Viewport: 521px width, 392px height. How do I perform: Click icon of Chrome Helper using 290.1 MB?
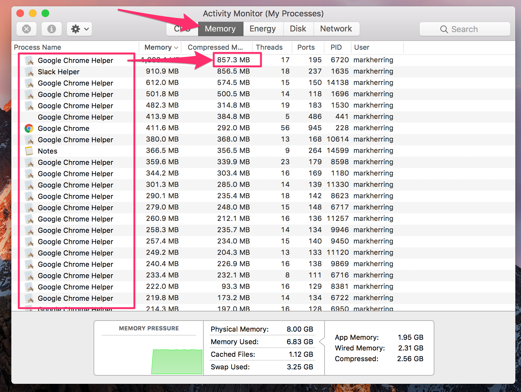[30, 196]
